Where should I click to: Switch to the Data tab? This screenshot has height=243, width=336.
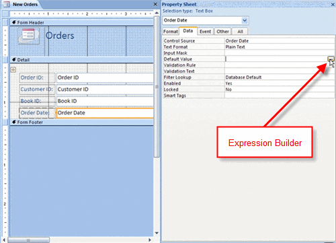[188, 31]
